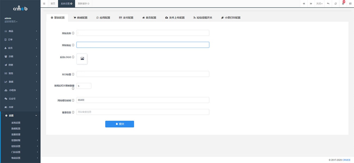This screenshot has width=354, height=163.
Task: Select the 基础配置 config tab
Action: 58,18
